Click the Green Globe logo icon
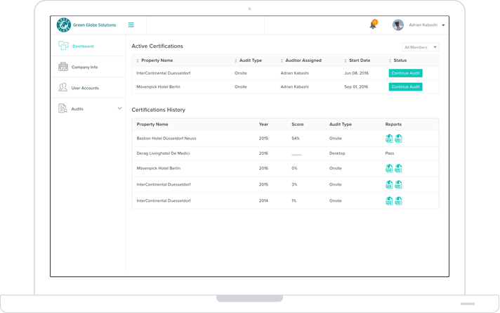The image size is (500, 313). [x=64, y=25]
